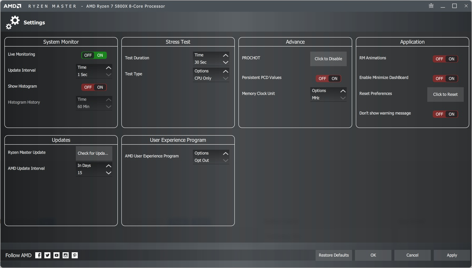Click the 30 Sec test duration value
Image resolution: width=472 pixels, height=268 pixels.
coord(201,62)
